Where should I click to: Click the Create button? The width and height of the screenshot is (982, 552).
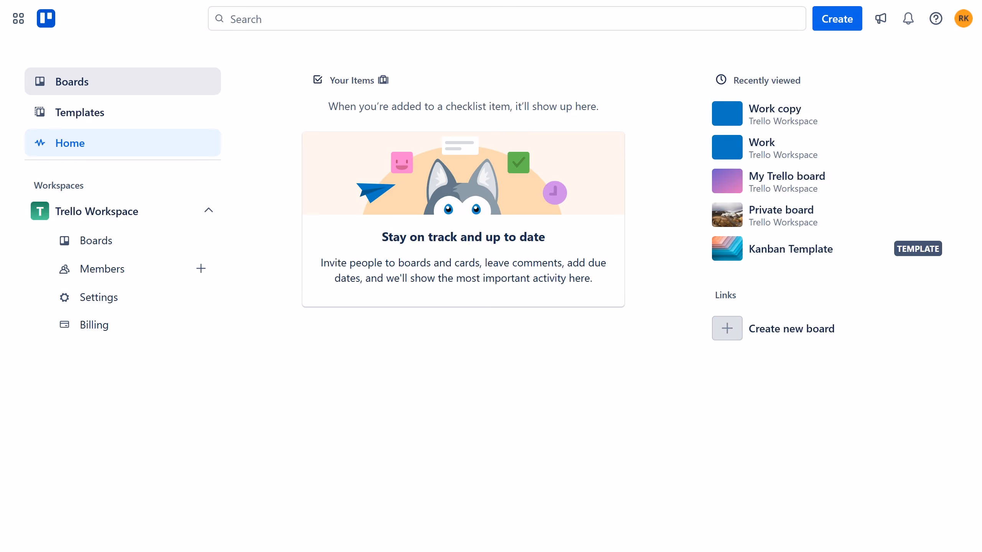pyautogui.click(x=837, y=18)
